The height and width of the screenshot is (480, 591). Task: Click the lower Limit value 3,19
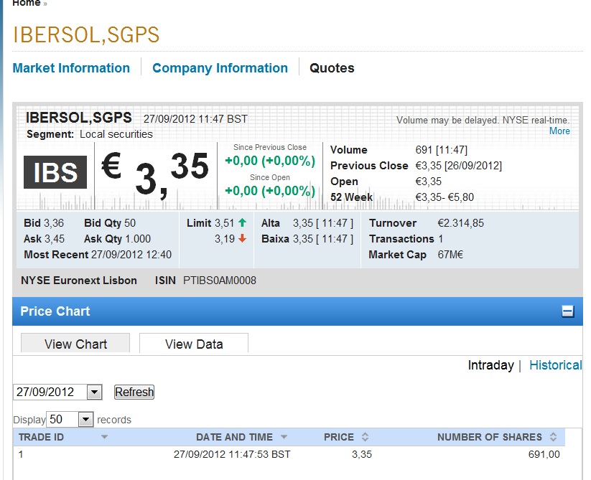225,239
